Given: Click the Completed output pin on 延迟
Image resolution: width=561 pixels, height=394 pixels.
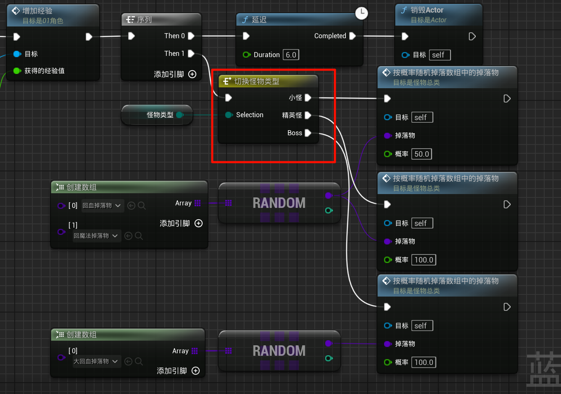Looking at the screenshot, I should (353, 36).
